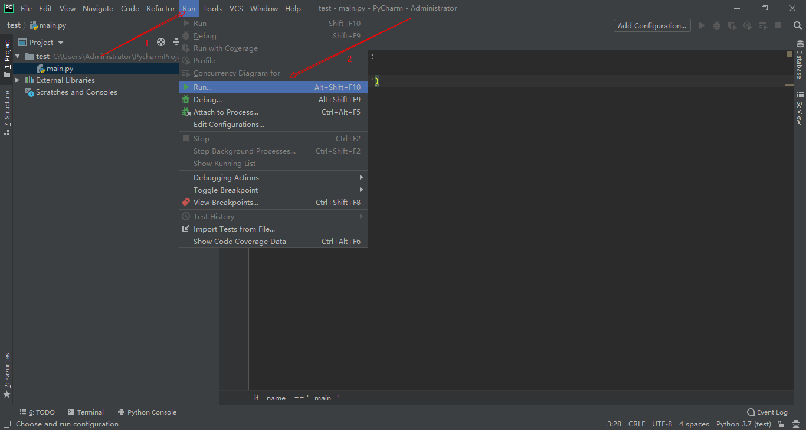806x430 pixels.
Task: Click the green bug icon beside Debug...
Action: click(x=186, y=99)
